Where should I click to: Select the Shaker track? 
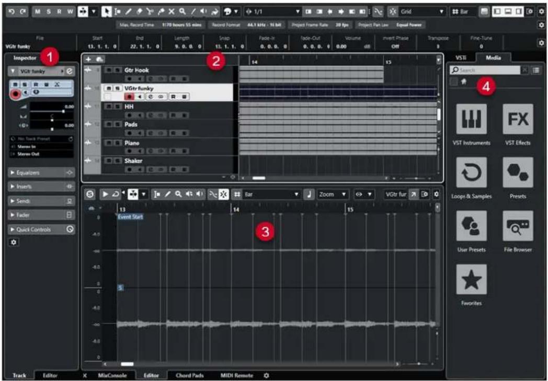coord(133,160)
